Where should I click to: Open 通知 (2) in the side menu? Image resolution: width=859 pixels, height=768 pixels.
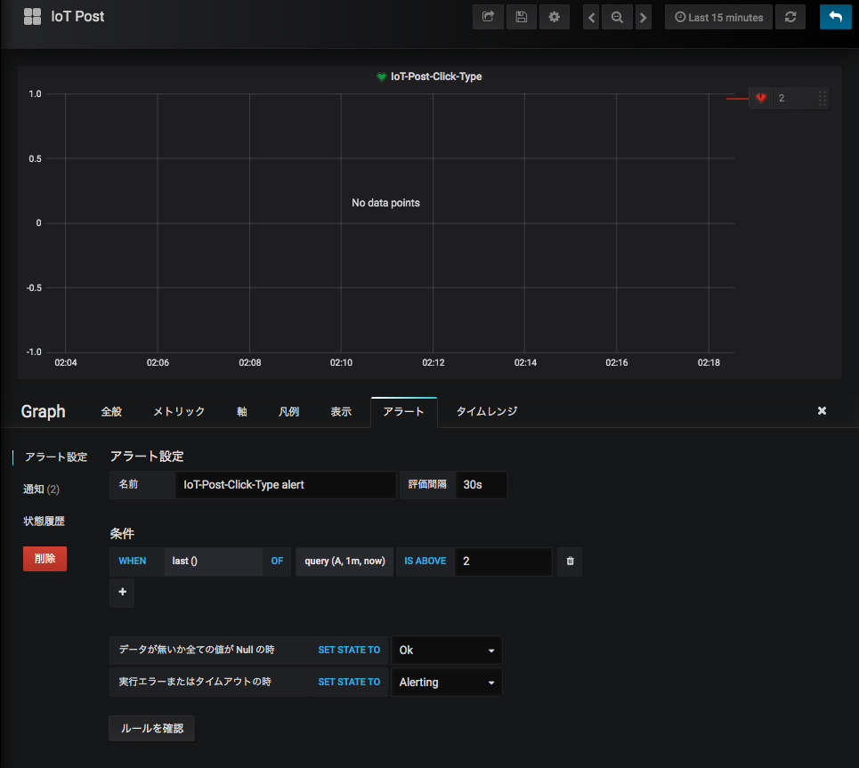point(41,489)
